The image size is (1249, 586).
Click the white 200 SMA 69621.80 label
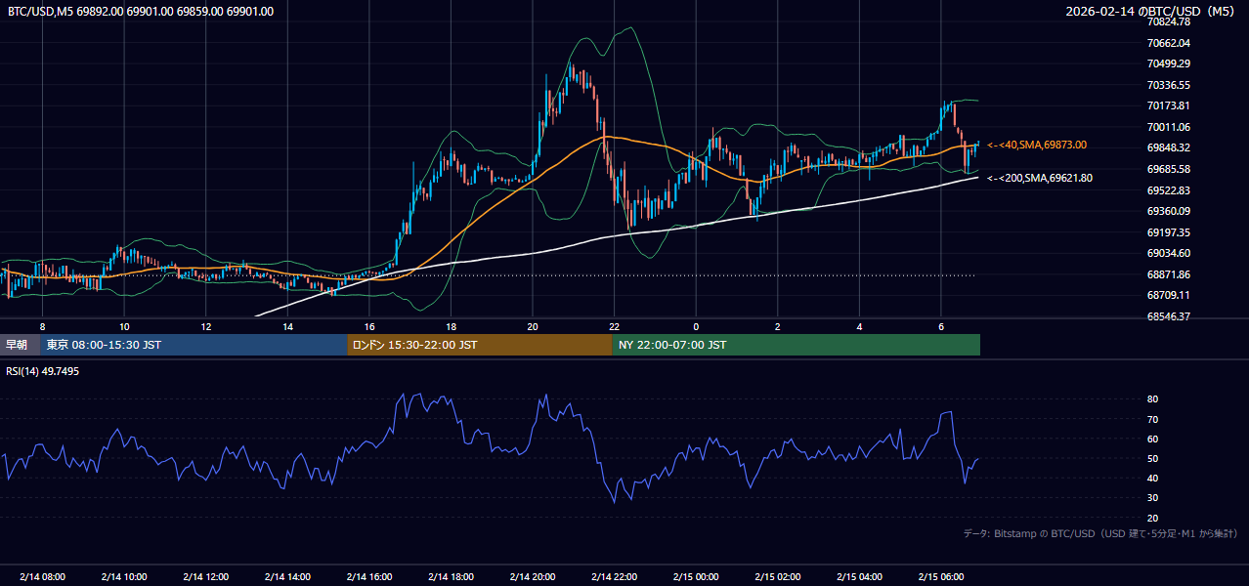[x=1040, y=178]
